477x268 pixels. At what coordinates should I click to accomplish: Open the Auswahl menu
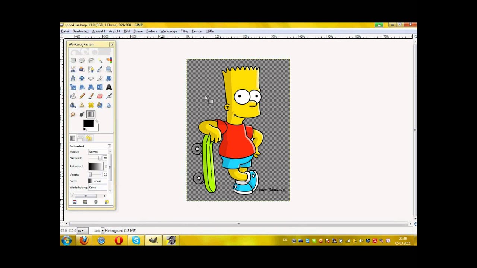click(x=98, y=31)
